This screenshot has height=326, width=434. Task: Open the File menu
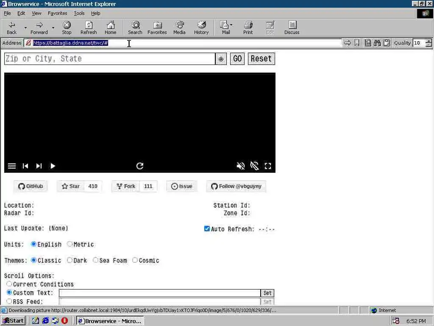point(7,13)
